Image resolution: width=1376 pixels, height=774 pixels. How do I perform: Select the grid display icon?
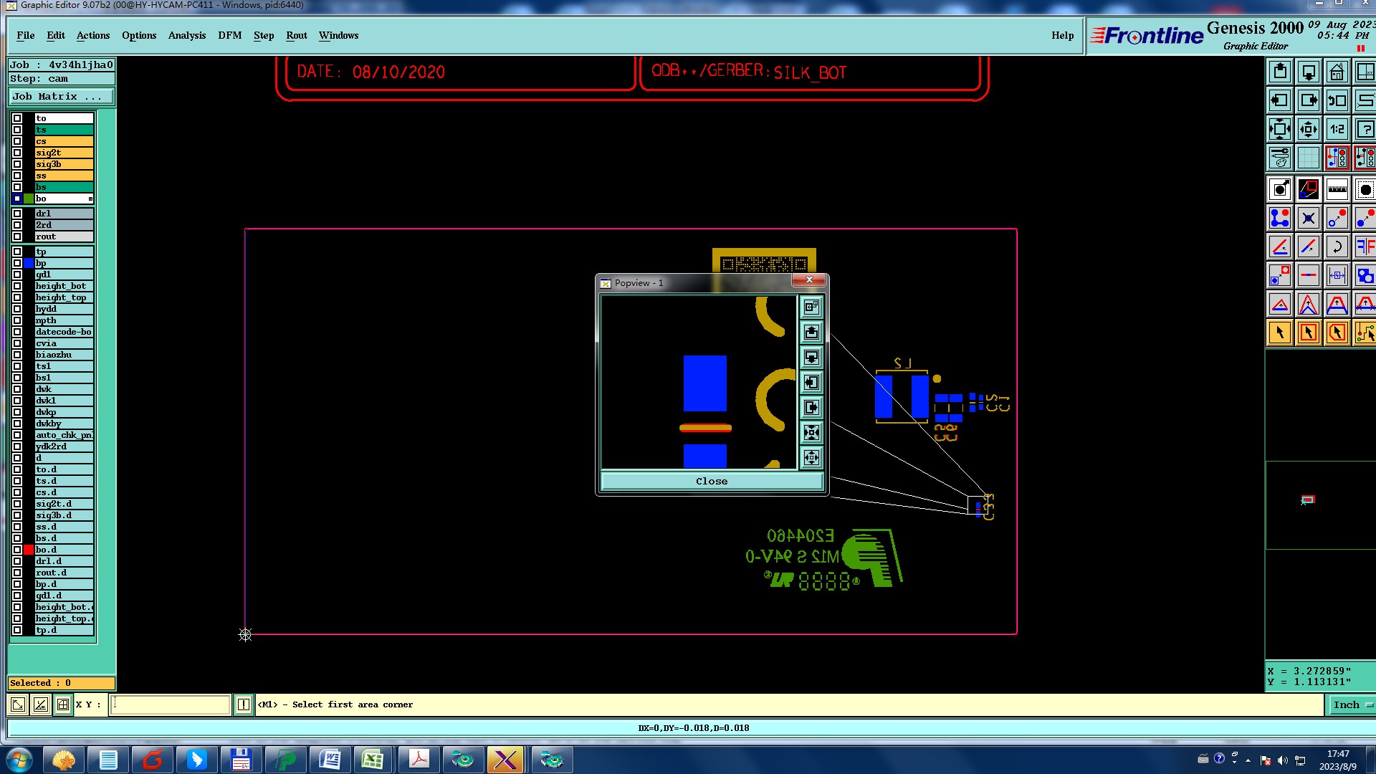point(1308,158)
